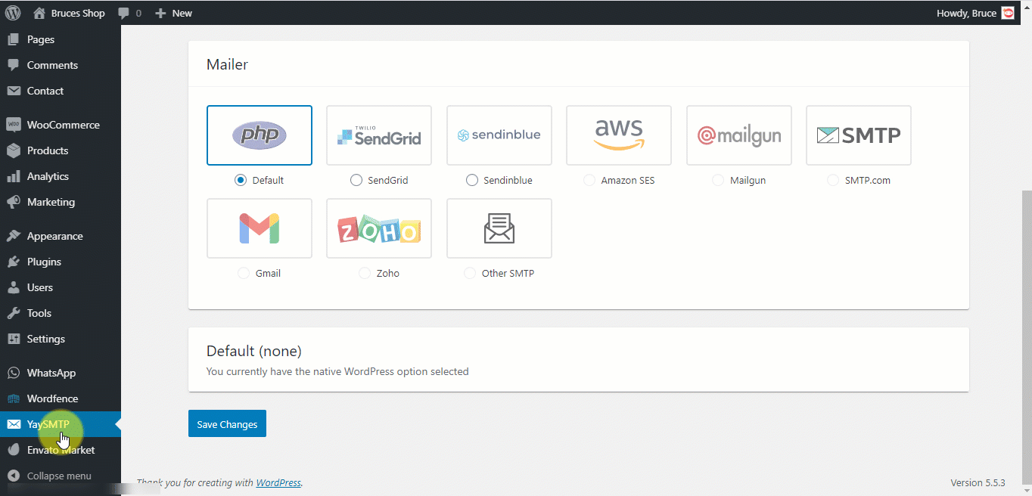Choose the SMTP.com radio button
Image resolution: width=1032 pixels, height=496 pixels.
point(833,180)
